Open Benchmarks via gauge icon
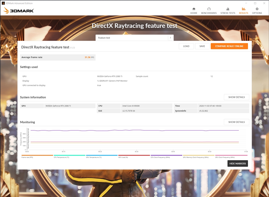 click(209, 9)
